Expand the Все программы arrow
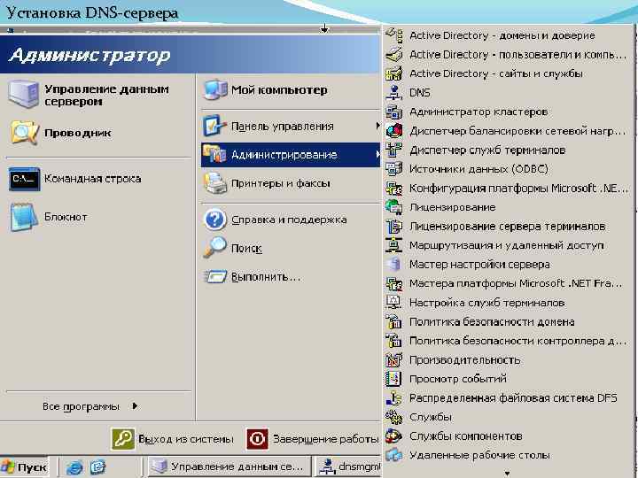 pyautogui.click(x=135, y=406)
